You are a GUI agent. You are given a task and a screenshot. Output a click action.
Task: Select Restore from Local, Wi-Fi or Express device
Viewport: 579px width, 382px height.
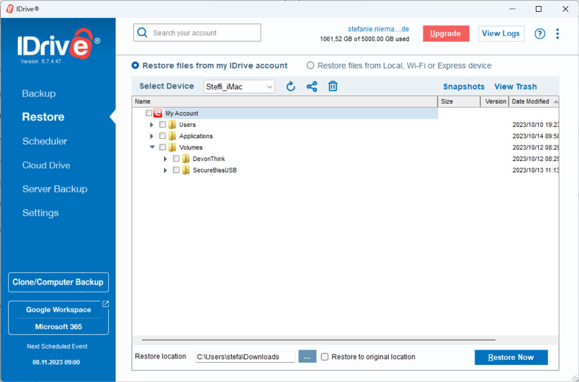point(311,65)
